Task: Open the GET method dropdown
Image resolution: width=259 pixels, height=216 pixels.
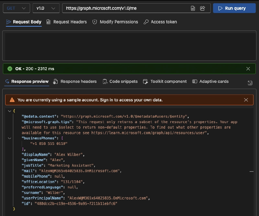Action: (x=17, y=8)
